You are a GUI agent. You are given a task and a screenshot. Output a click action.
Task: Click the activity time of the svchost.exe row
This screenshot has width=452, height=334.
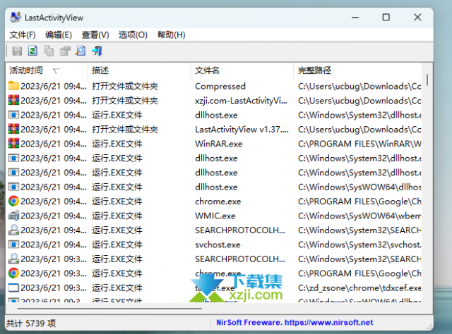(x=54, y=245)
